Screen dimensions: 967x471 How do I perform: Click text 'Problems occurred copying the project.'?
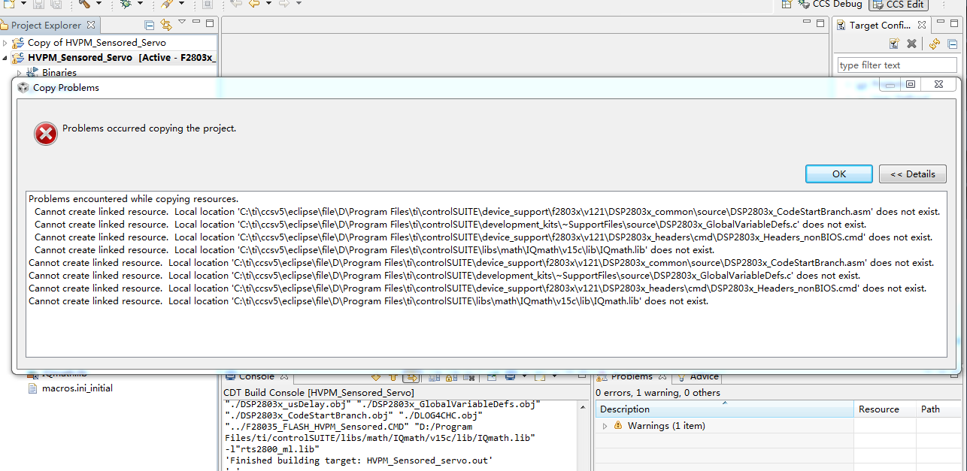coord(149,128)
